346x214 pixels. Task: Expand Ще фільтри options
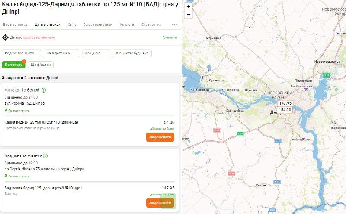(41, 65)
